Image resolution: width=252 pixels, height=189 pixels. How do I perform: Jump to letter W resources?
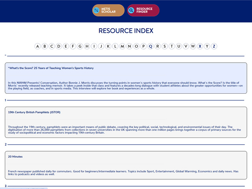coord(193,46)
